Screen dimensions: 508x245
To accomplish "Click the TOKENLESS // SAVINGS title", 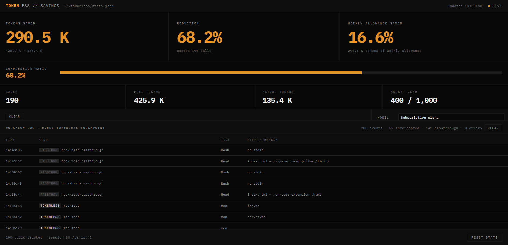I will [33, 6].
